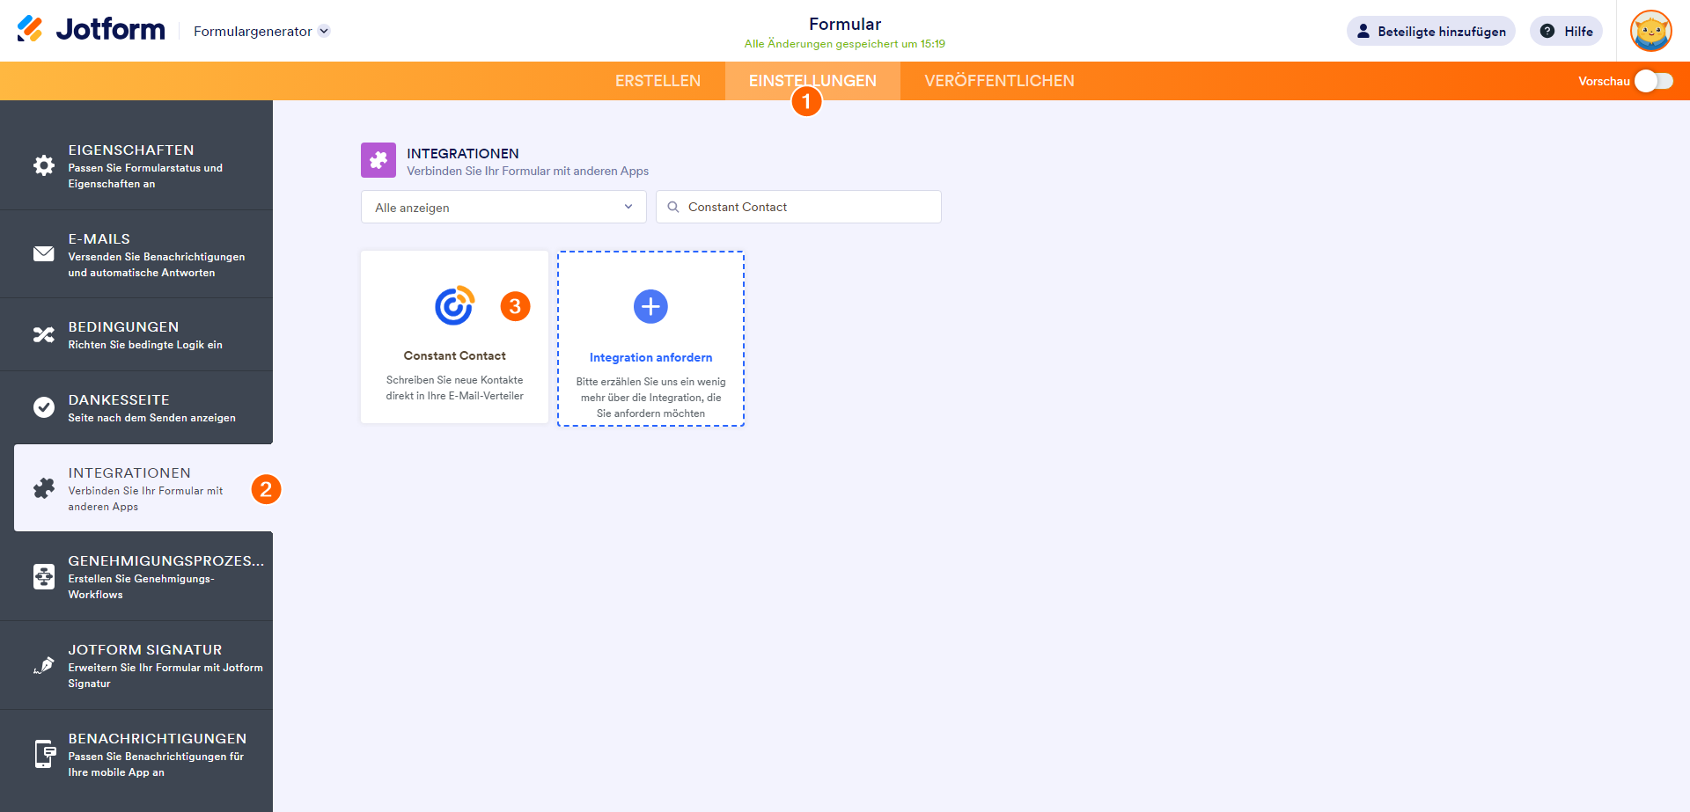The width and height of the screenshot is (1690, 812).
Task: Click 'Verbinden Sie Ihr Formular mit anderen Apps' subtitle
Action: (x=527, y=171)
